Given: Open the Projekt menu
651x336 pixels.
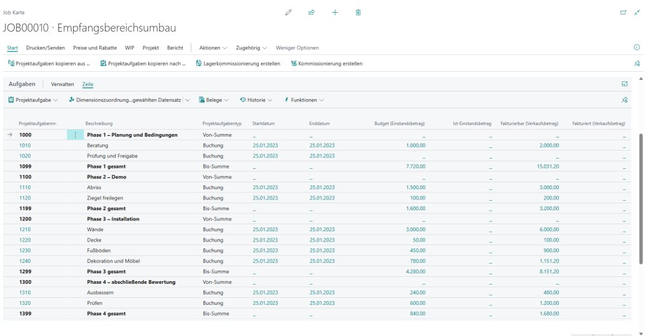Looking at the screenshot, I should point(151,48).
